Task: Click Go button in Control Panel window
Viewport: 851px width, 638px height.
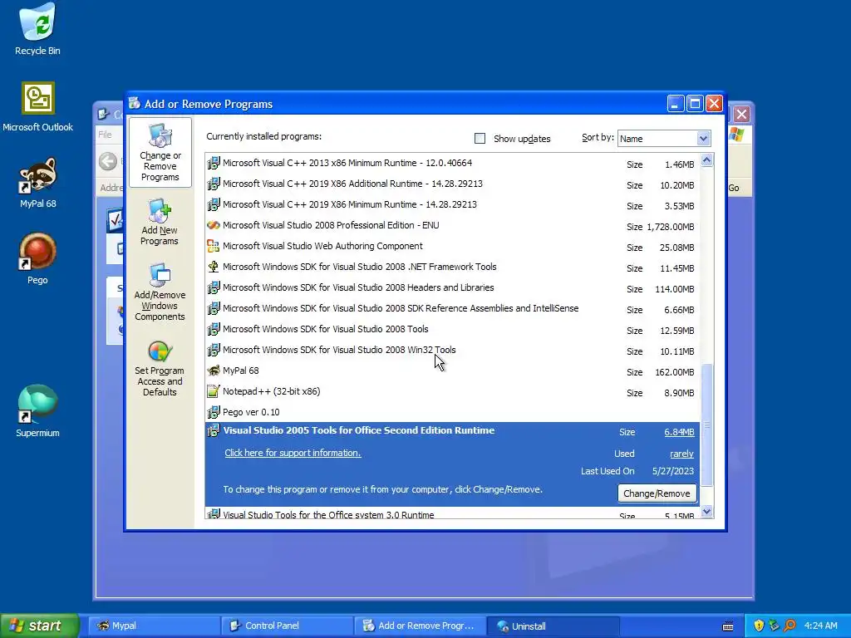Action: click(x=734, y=188)
